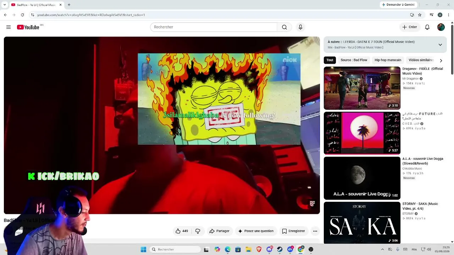Select the Source : Bad Flow chip
Image resolution: width=454 pixels, height=255 pixels.
[354, 60]
